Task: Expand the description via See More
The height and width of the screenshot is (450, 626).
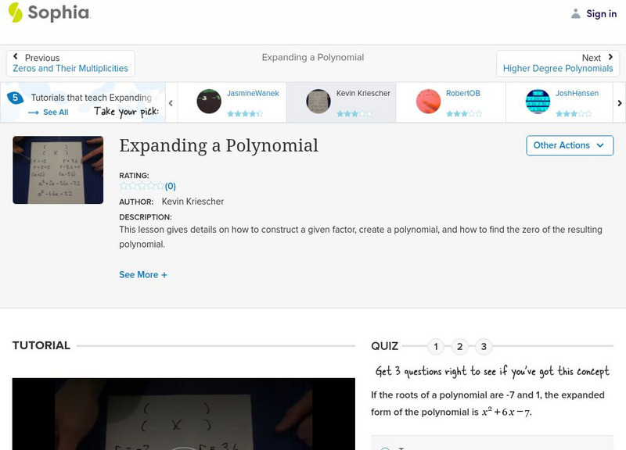Action: (x=142, y=275)
